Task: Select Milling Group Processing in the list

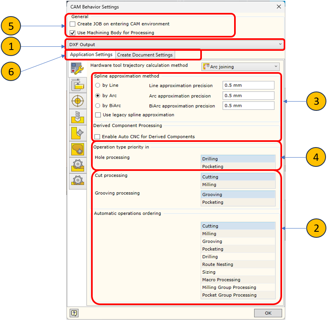Action: pos(238,288)
